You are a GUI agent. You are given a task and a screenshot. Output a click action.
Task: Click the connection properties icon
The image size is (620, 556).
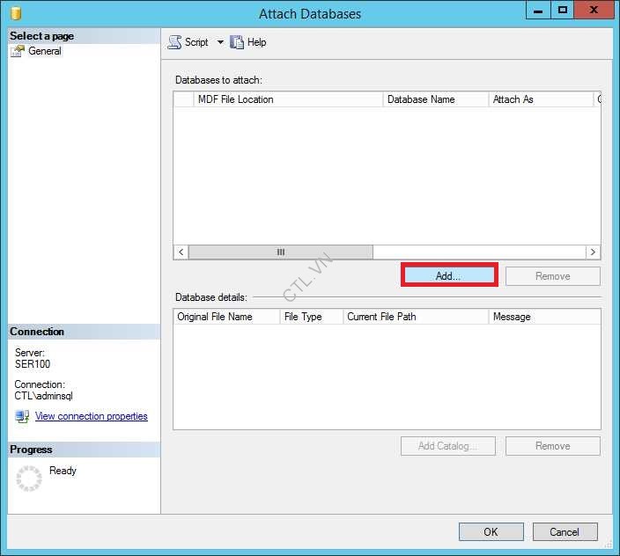(22, 416)
